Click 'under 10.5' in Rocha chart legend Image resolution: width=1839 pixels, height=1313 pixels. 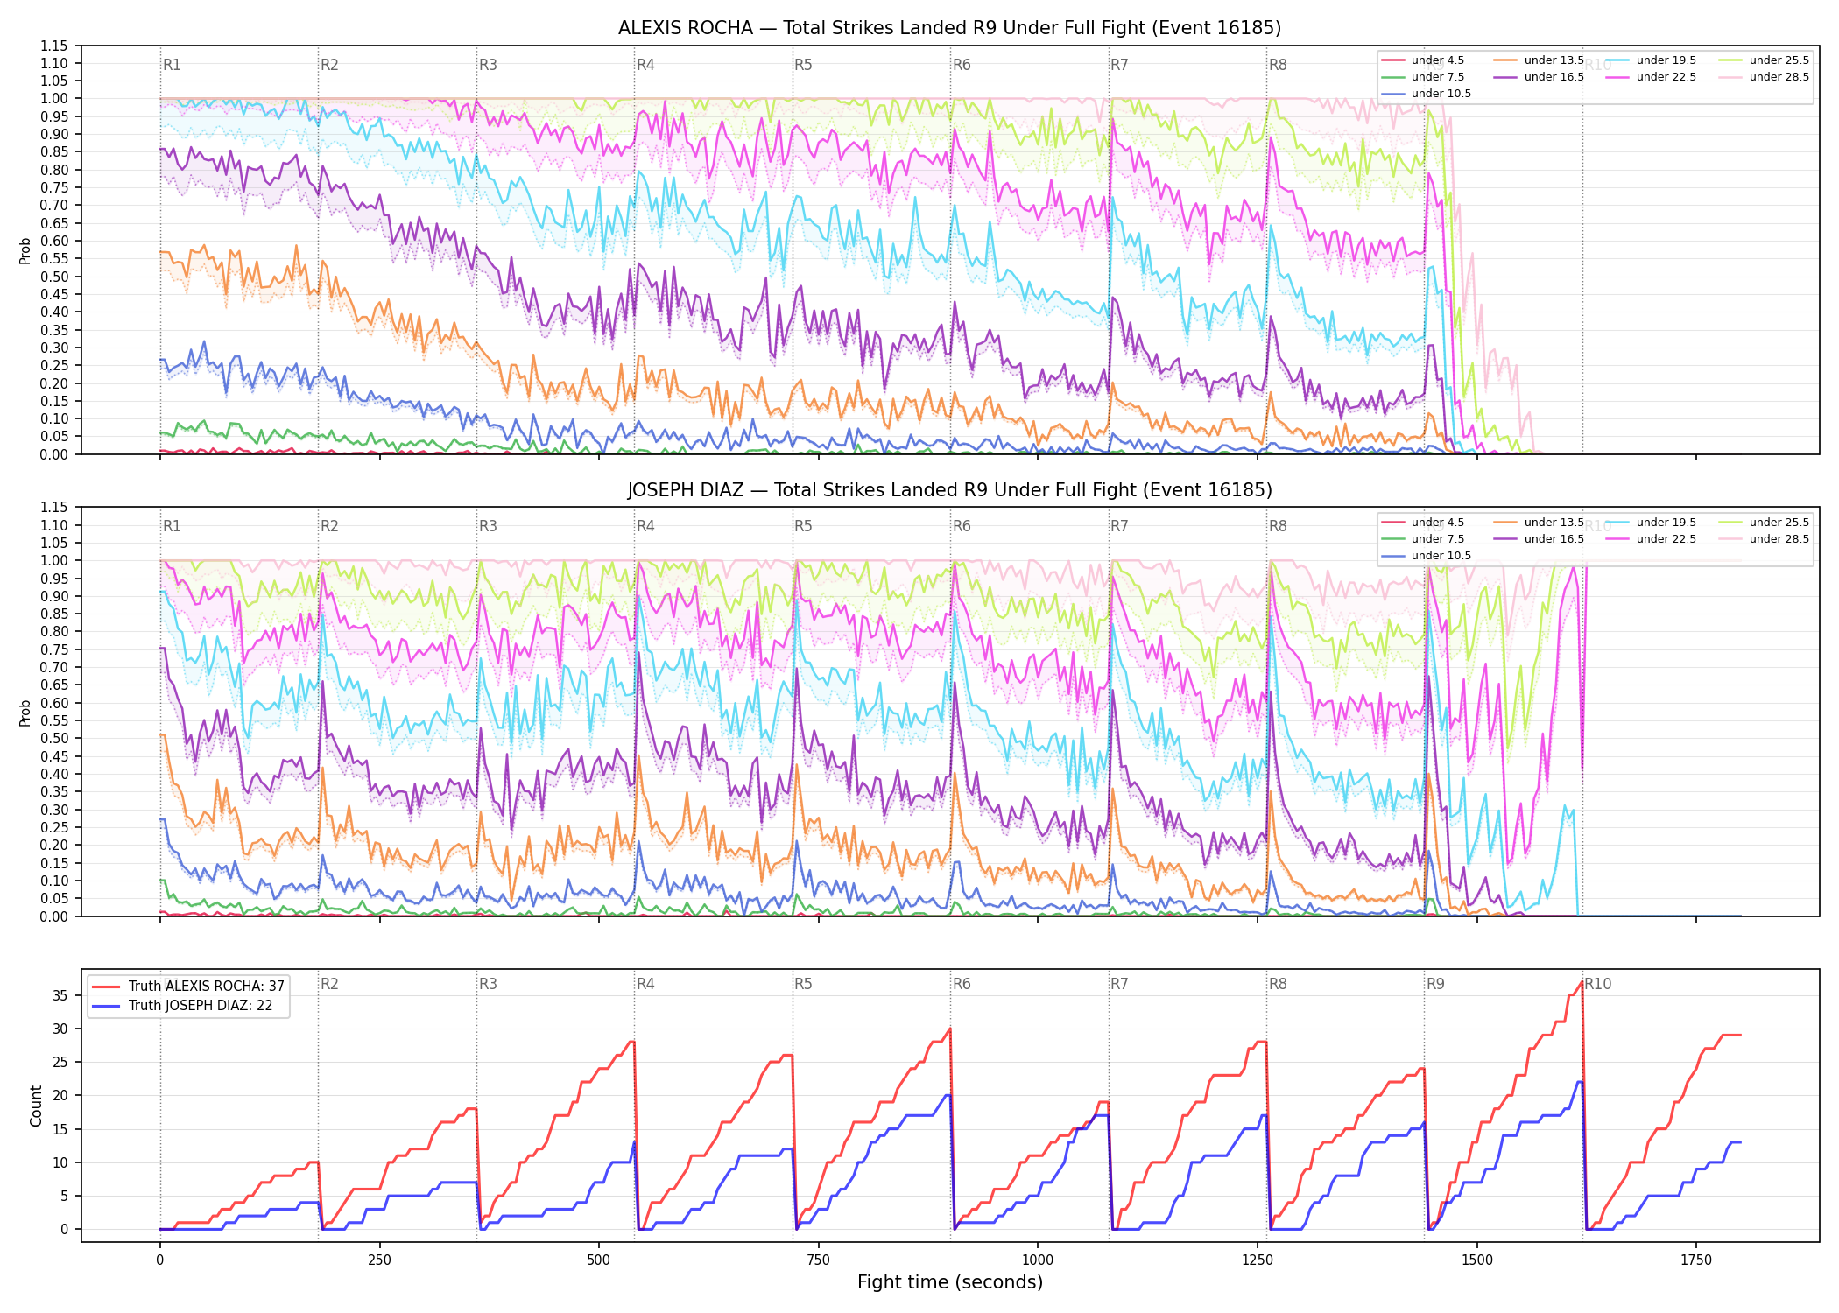tap(1441, 94)
